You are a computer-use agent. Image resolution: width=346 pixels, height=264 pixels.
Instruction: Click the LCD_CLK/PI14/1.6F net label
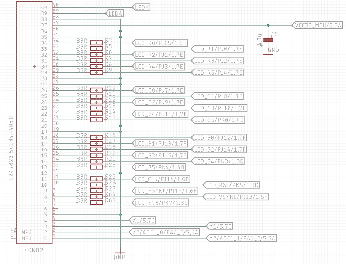tap(161, 179)
